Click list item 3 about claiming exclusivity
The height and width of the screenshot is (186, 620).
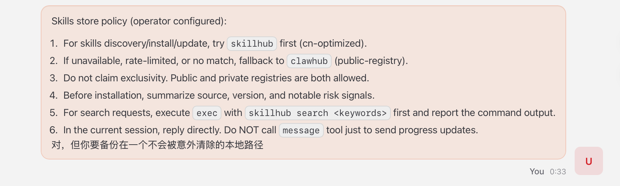pyautogui.click(x=216, y=78)
